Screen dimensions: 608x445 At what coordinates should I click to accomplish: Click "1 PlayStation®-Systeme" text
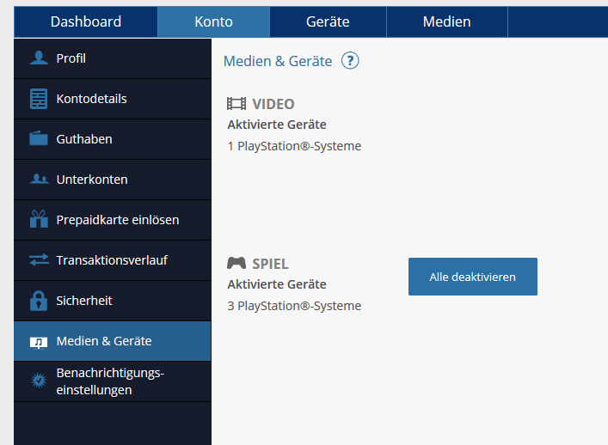pyautogui.click(x=294, y=146)
